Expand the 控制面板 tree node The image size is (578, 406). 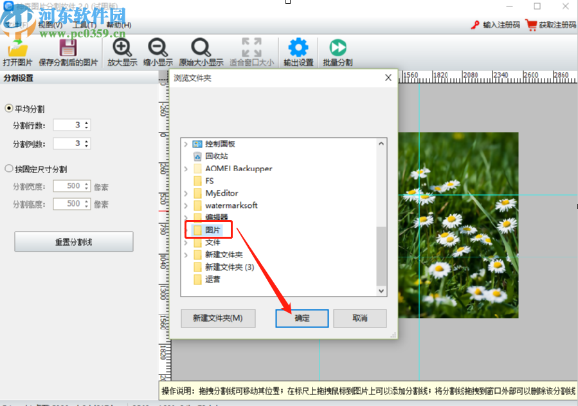tap(186, 144)
